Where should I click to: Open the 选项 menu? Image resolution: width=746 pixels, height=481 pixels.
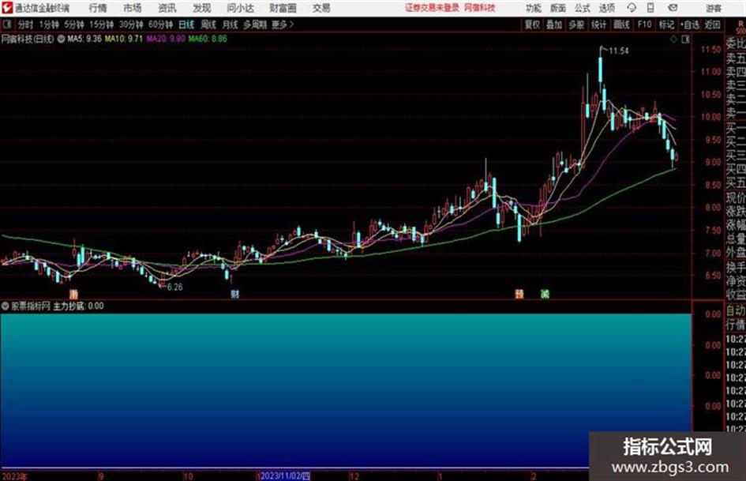[x=606, y=8]
